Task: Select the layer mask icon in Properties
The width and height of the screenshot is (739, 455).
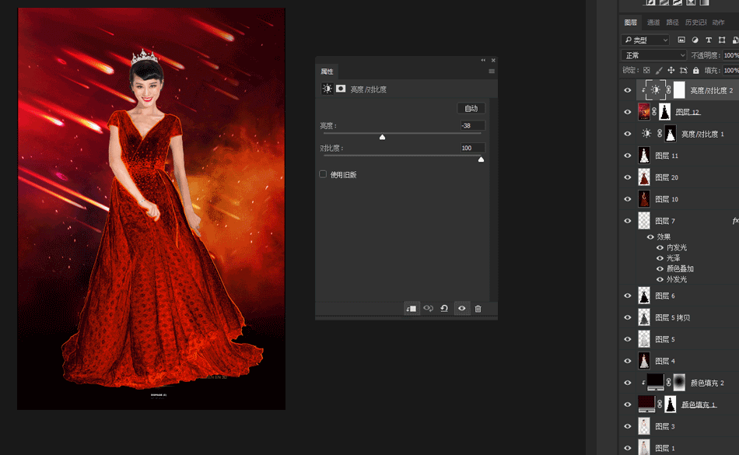Action: 341,89
